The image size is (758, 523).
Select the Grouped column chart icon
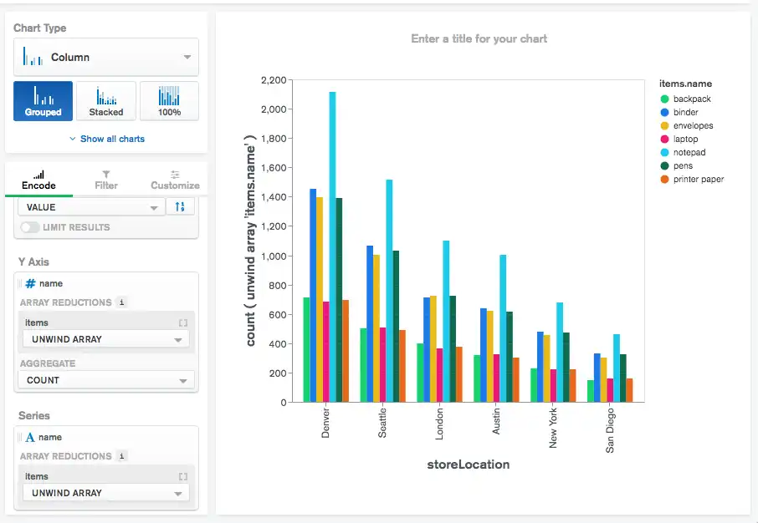point(43,100)
